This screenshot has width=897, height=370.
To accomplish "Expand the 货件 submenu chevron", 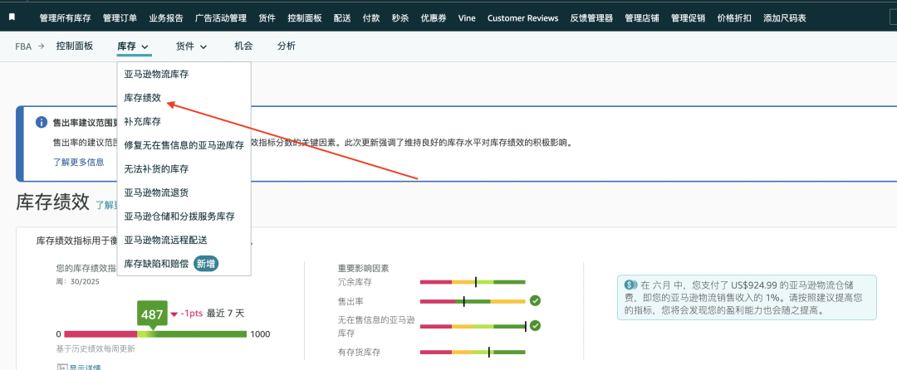I will click(x=203, y=46).
